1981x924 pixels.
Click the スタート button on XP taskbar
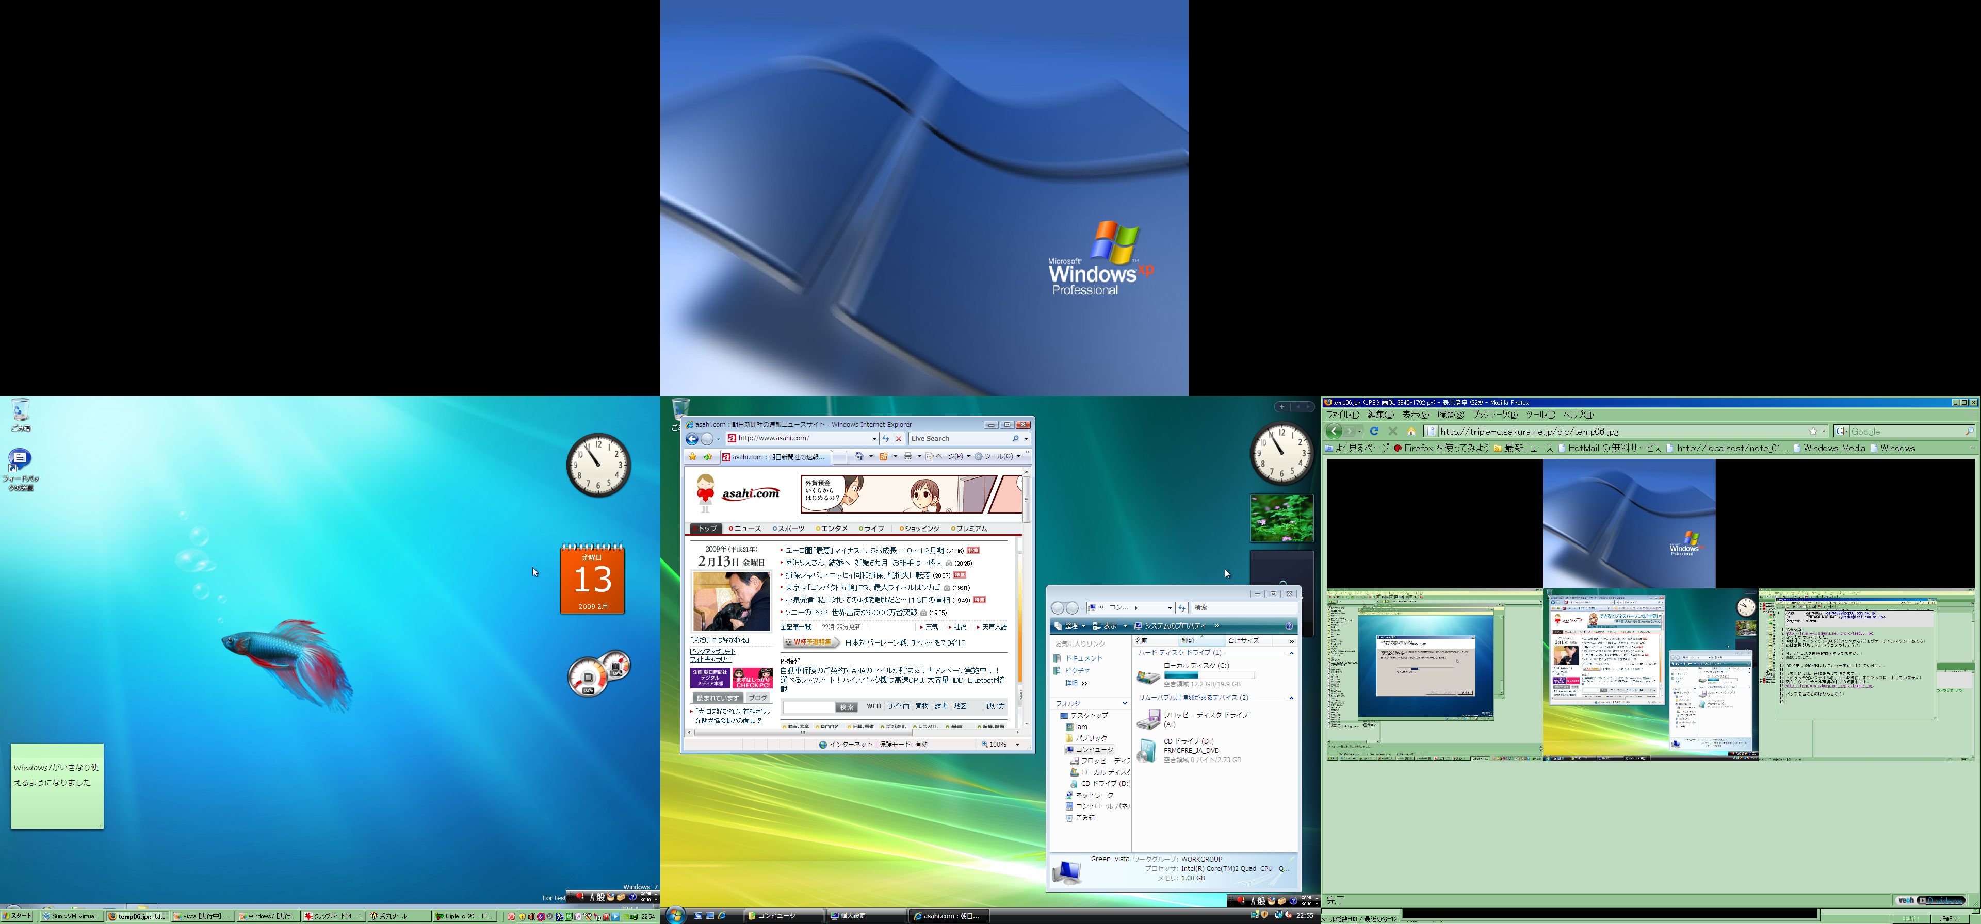tap(18, 916)
